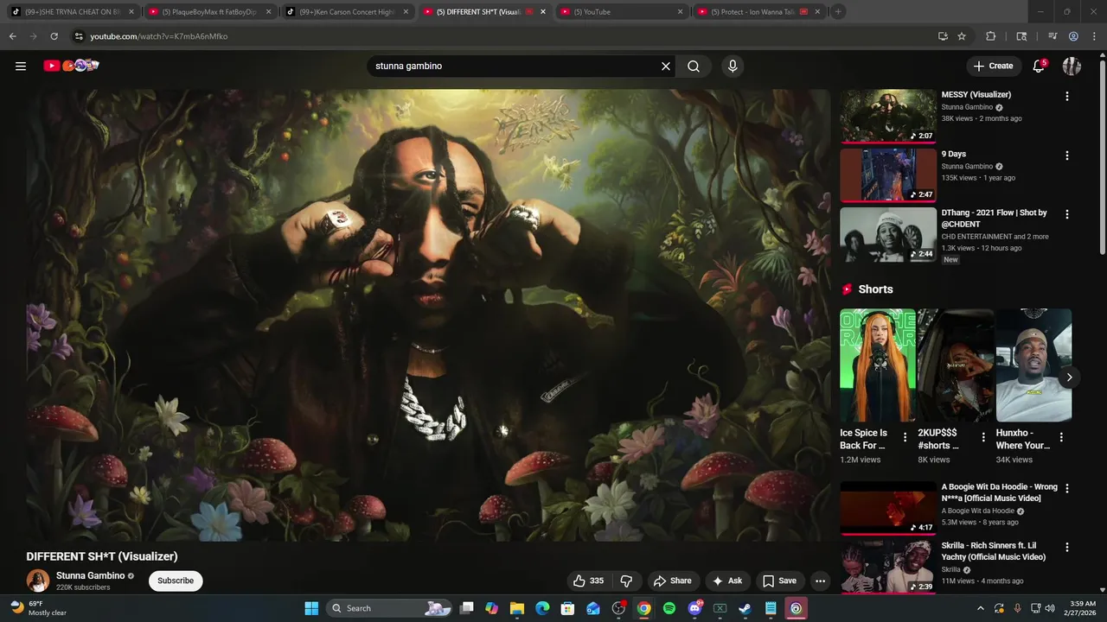Screen dimensions: 1107x622
Task: Open Microsoft Edge from taskbar
Action: click(x=542, y=608)
